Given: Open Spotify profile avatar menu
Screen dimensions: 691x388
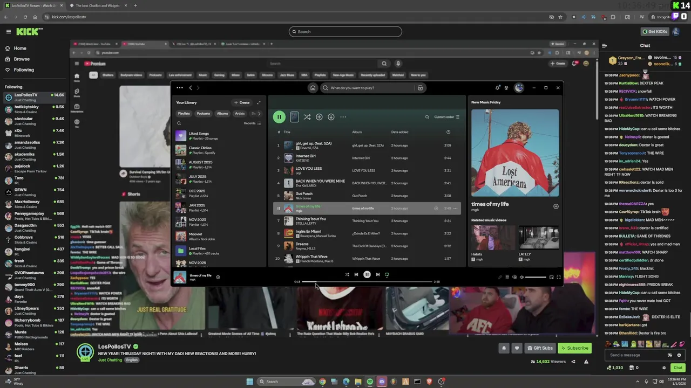Looking at the screenshot, I should pos(519,88).
